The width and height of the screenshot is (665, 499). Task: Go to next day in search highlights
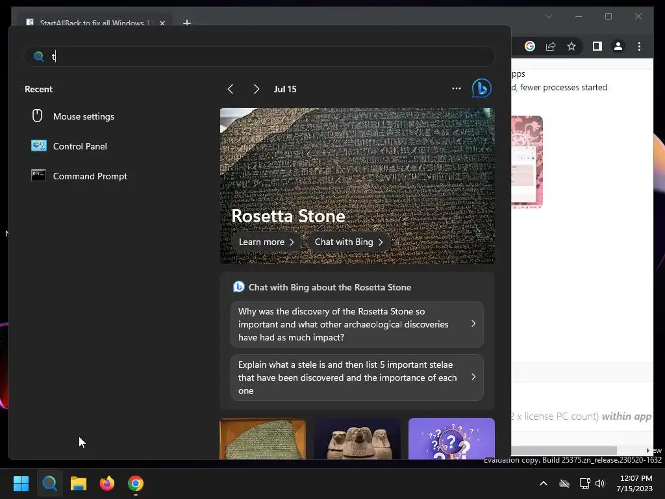coord(256,89)
